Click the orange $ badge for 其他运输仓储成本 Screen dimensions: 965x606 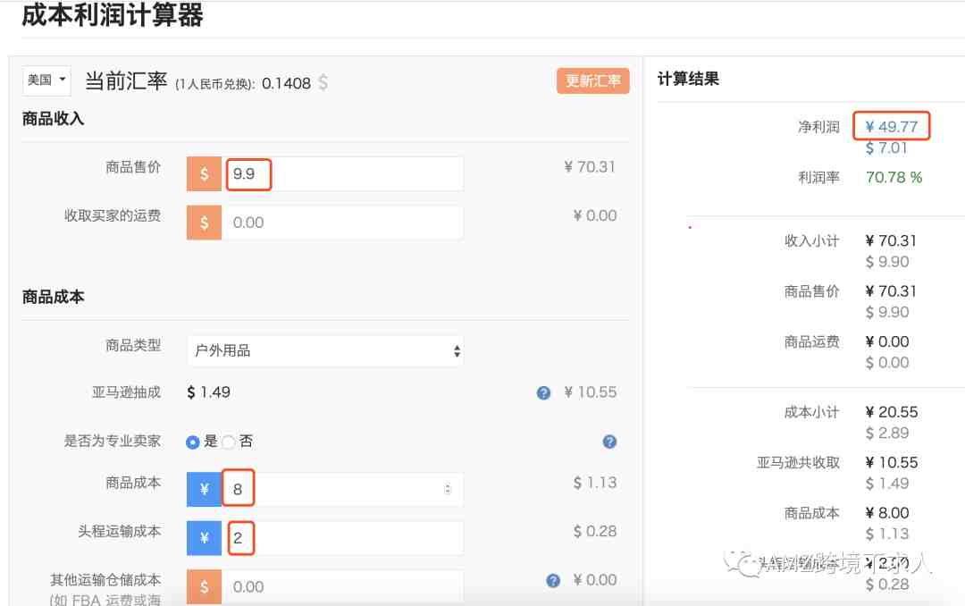204,587
